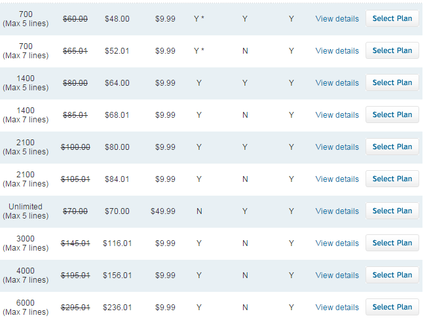
Task: View details for the Unlimited $70.00 plan
Action: [x=337, y=211]
